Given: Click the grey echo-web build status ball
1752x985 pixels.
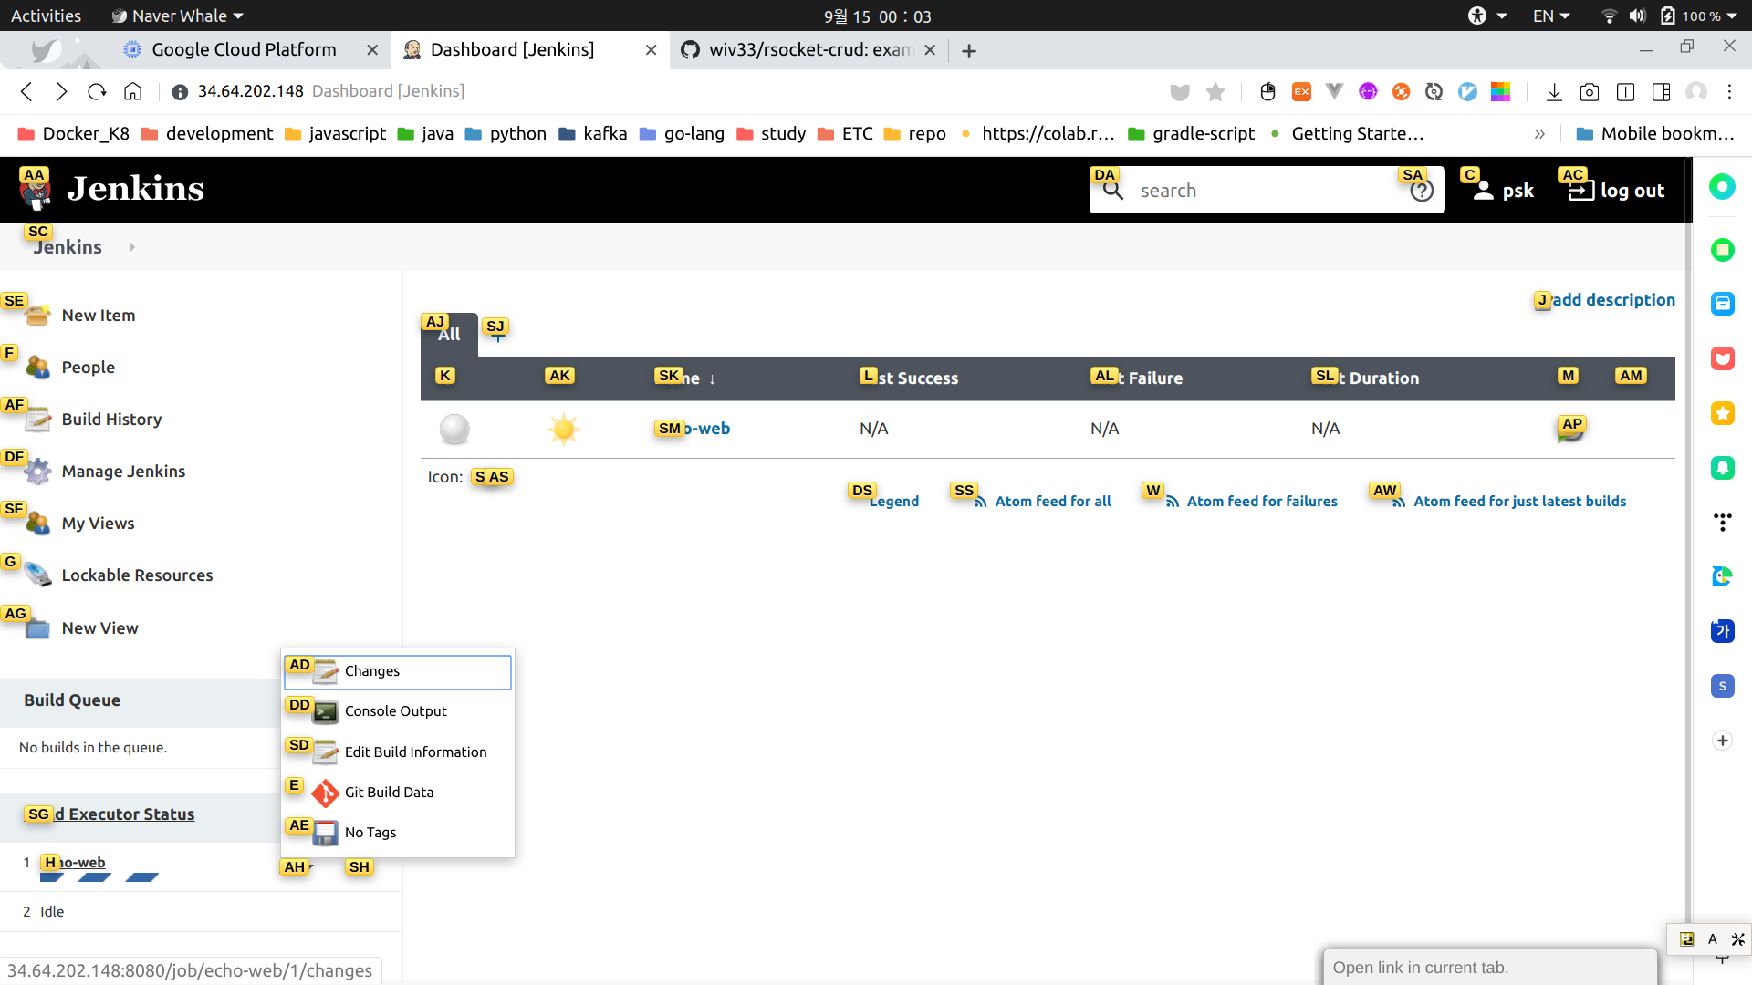Looking at the screenshot, I should point(454,429).
